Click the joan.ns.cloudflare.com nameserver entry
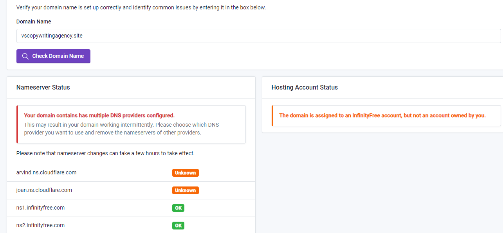This screenshot has width=503, height=233. pos(44,190)
